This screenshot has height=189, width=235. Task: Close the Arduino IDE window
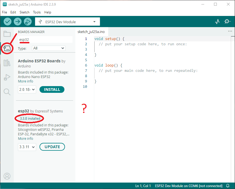228,4
